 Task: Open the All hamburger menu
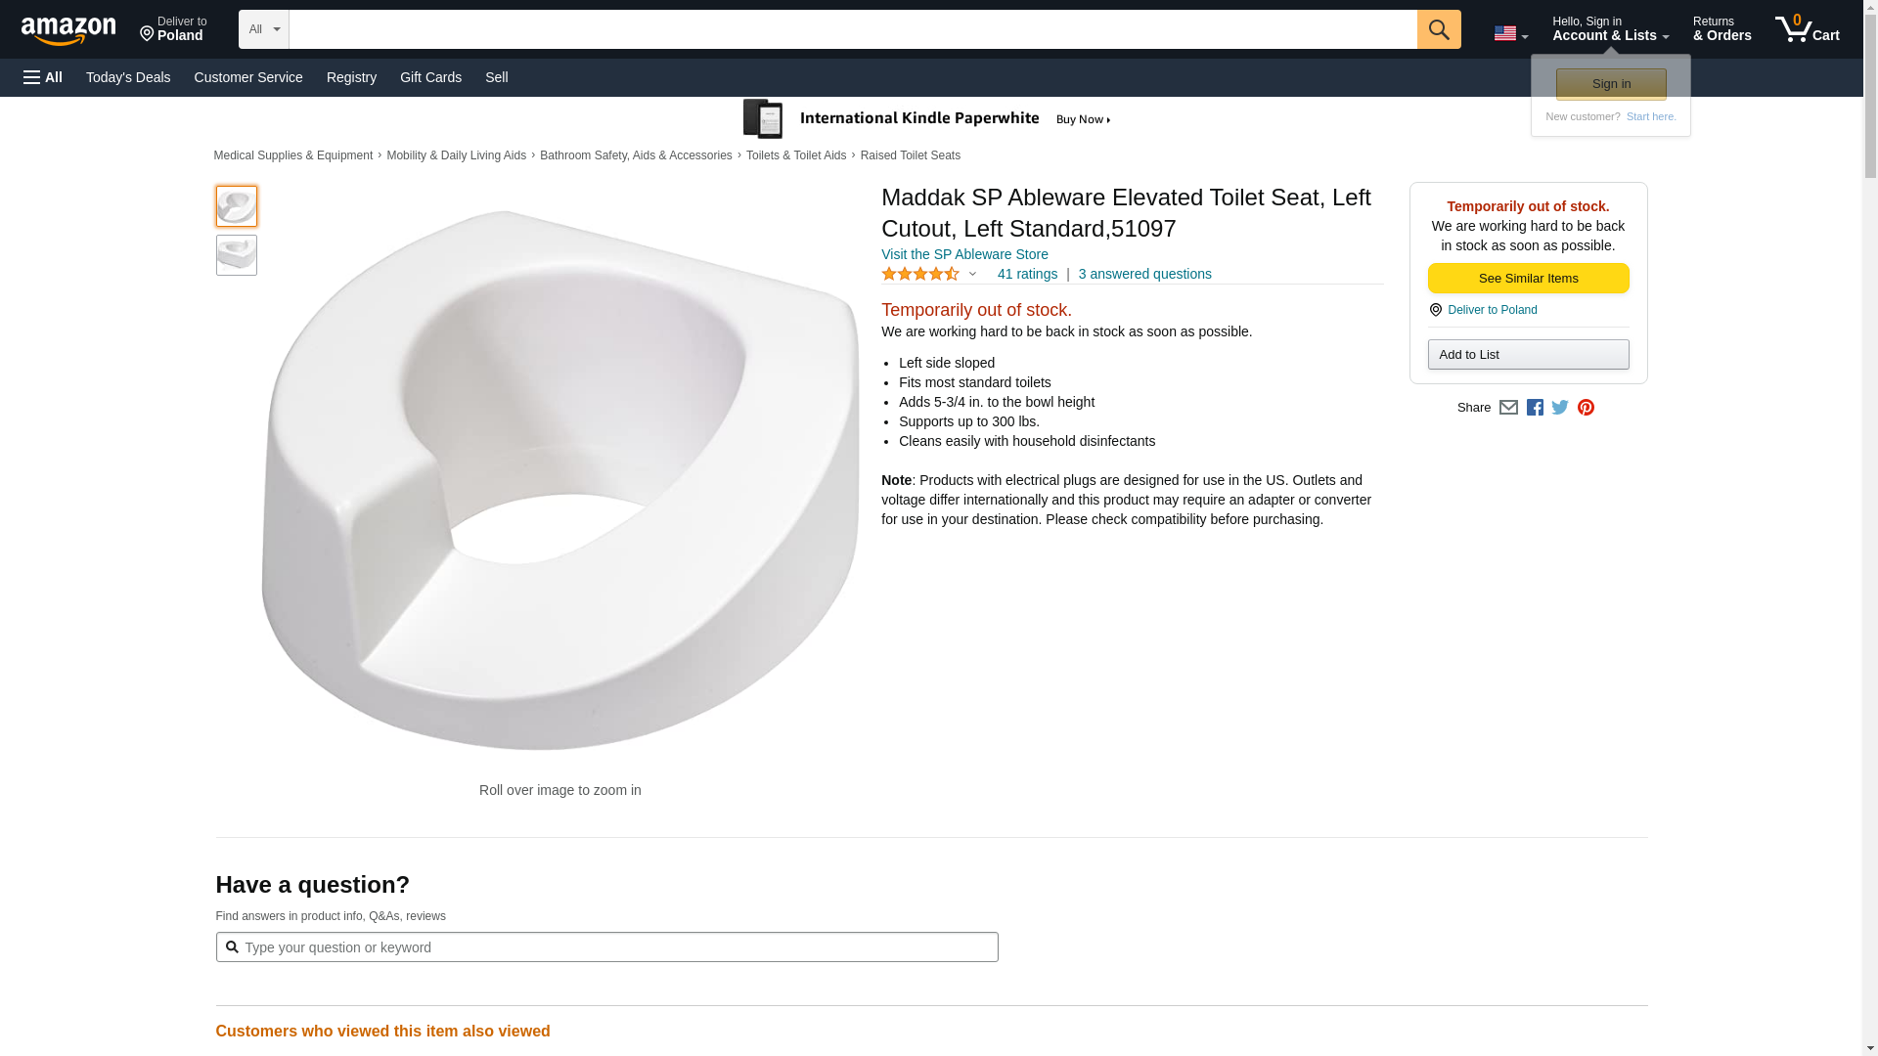(43, 77)
